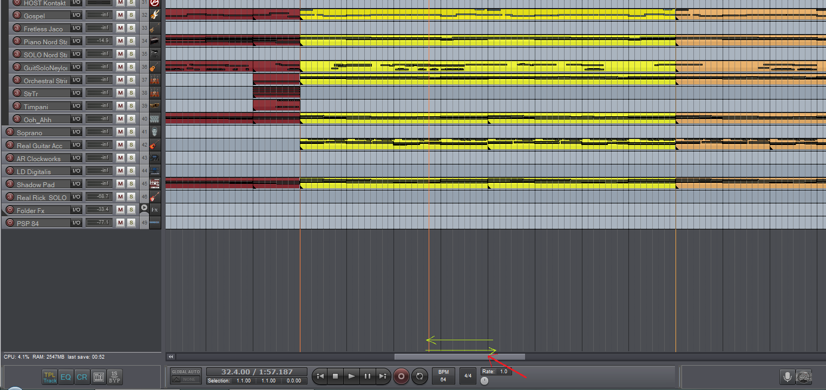The width and height of the screenshot is (826, 390).
Task: Pause playback in the transport
Action: point(367,376)
